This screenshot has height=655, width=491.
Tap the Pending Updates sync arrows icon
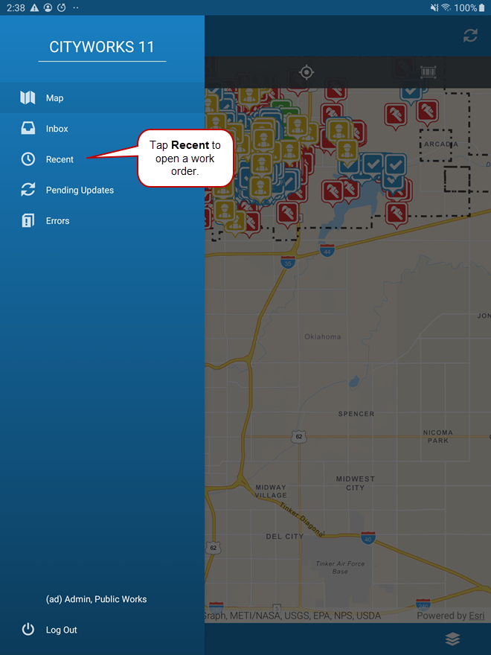click(28, 191)
